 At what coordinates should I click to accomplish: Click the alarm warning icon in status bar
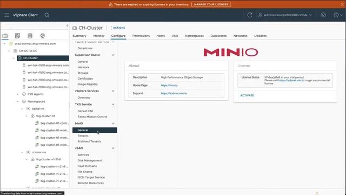(317, 193)
